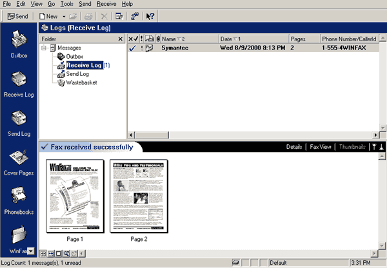Click the thumbnail grid view icon
The height and width of the screenshot is (268, 387).
[43, 253]
